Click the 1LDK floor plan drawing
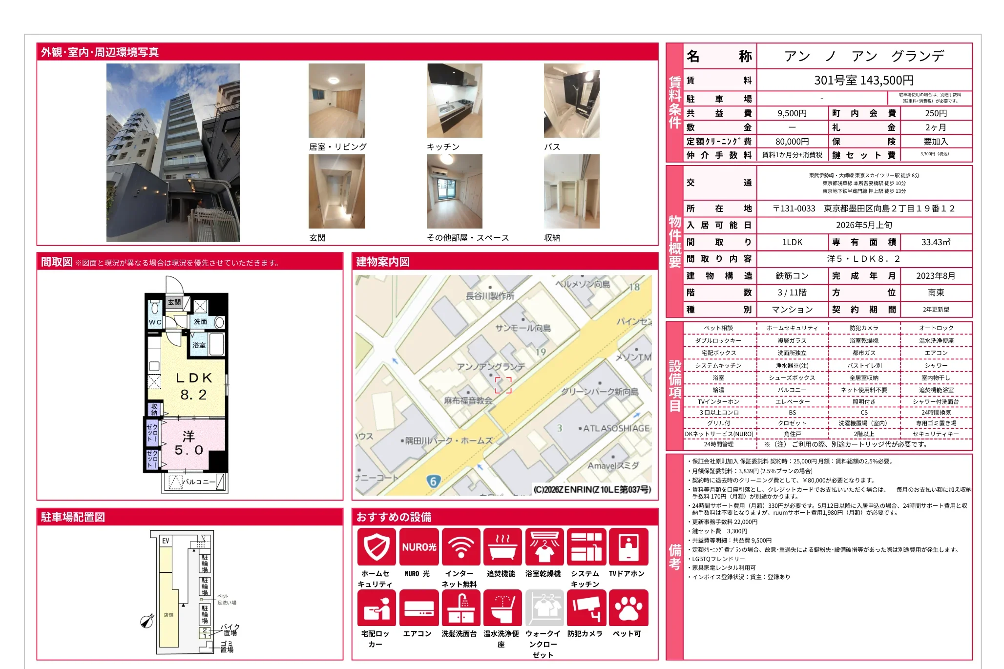1004x669 pixels. [187, 386]
